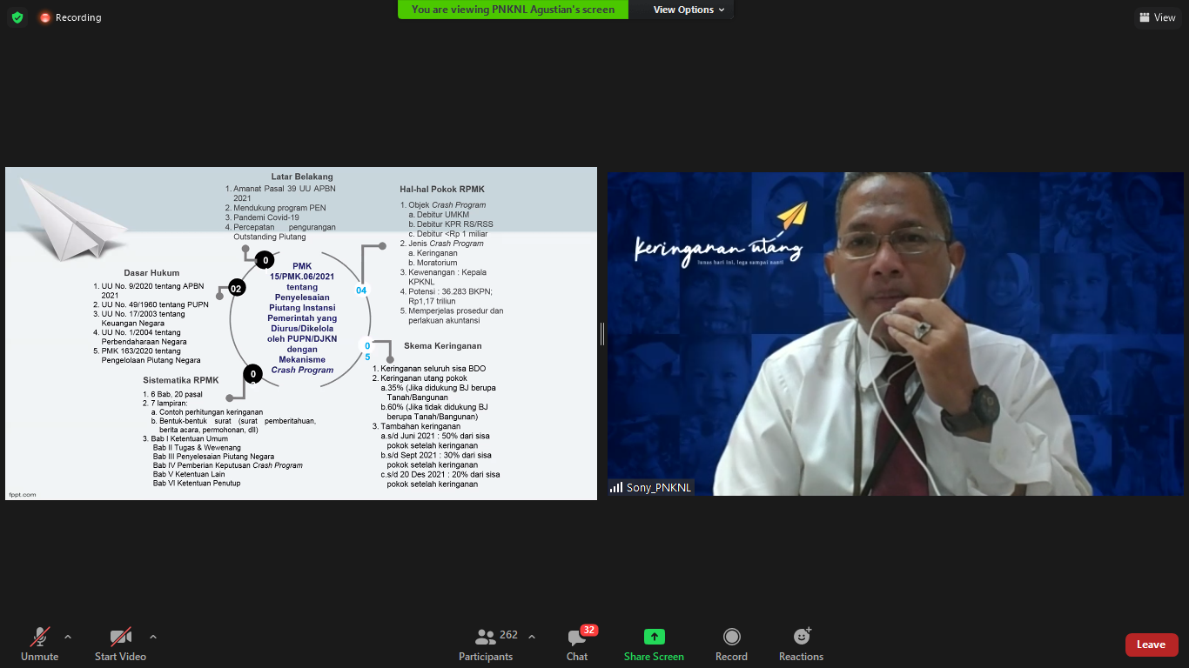Expand the Participants caret arrow

click(x=532, y=636)
